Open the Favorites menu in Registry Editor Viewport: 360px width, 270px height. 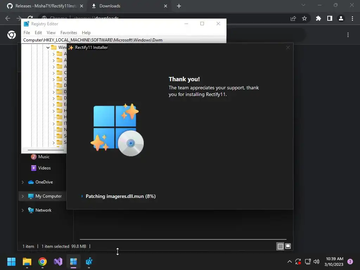(x=69, y=33)
